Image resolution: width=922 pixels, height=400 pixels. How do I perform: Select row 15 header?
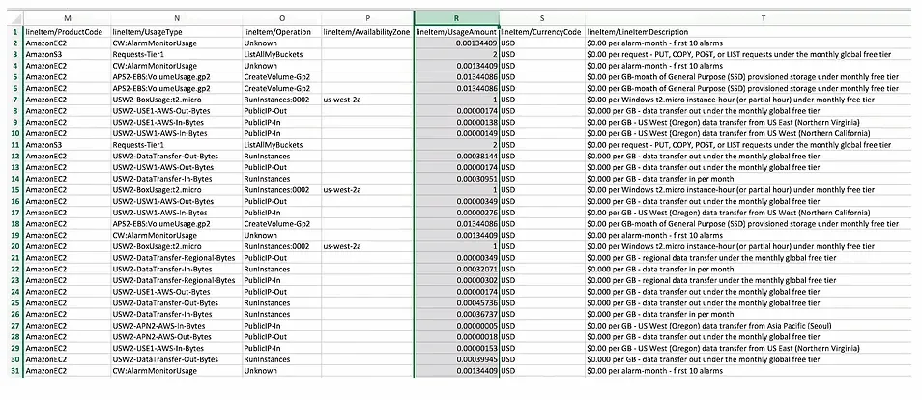(15, 190)
